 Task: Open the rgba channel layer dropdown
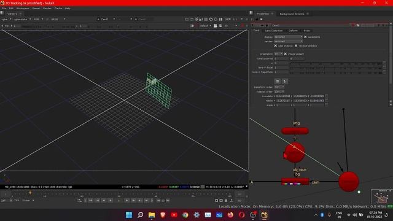[7, 19]
